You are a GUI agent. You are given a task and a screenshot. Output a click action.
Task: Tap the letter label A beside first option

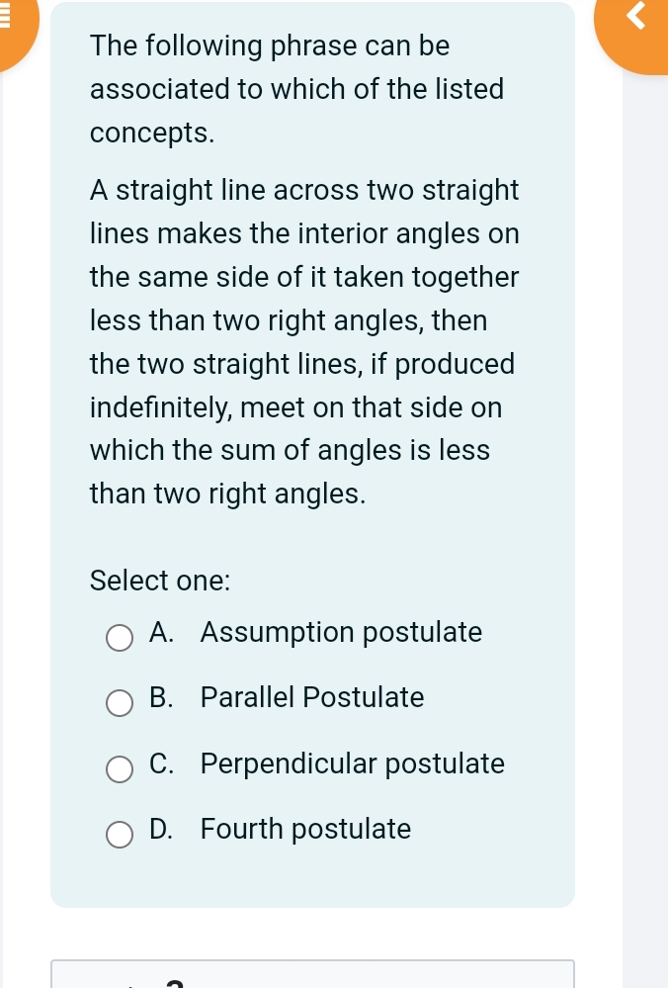(161, 632)
